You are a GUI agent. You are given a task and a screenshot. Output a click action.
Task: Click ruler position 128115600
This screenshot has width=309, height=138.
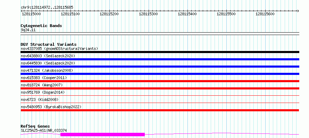[265, 14]
